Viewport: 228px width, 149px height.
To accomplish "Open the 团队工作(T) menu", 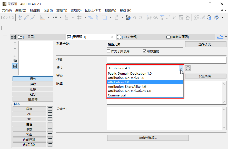I will [x=93, y=11].
